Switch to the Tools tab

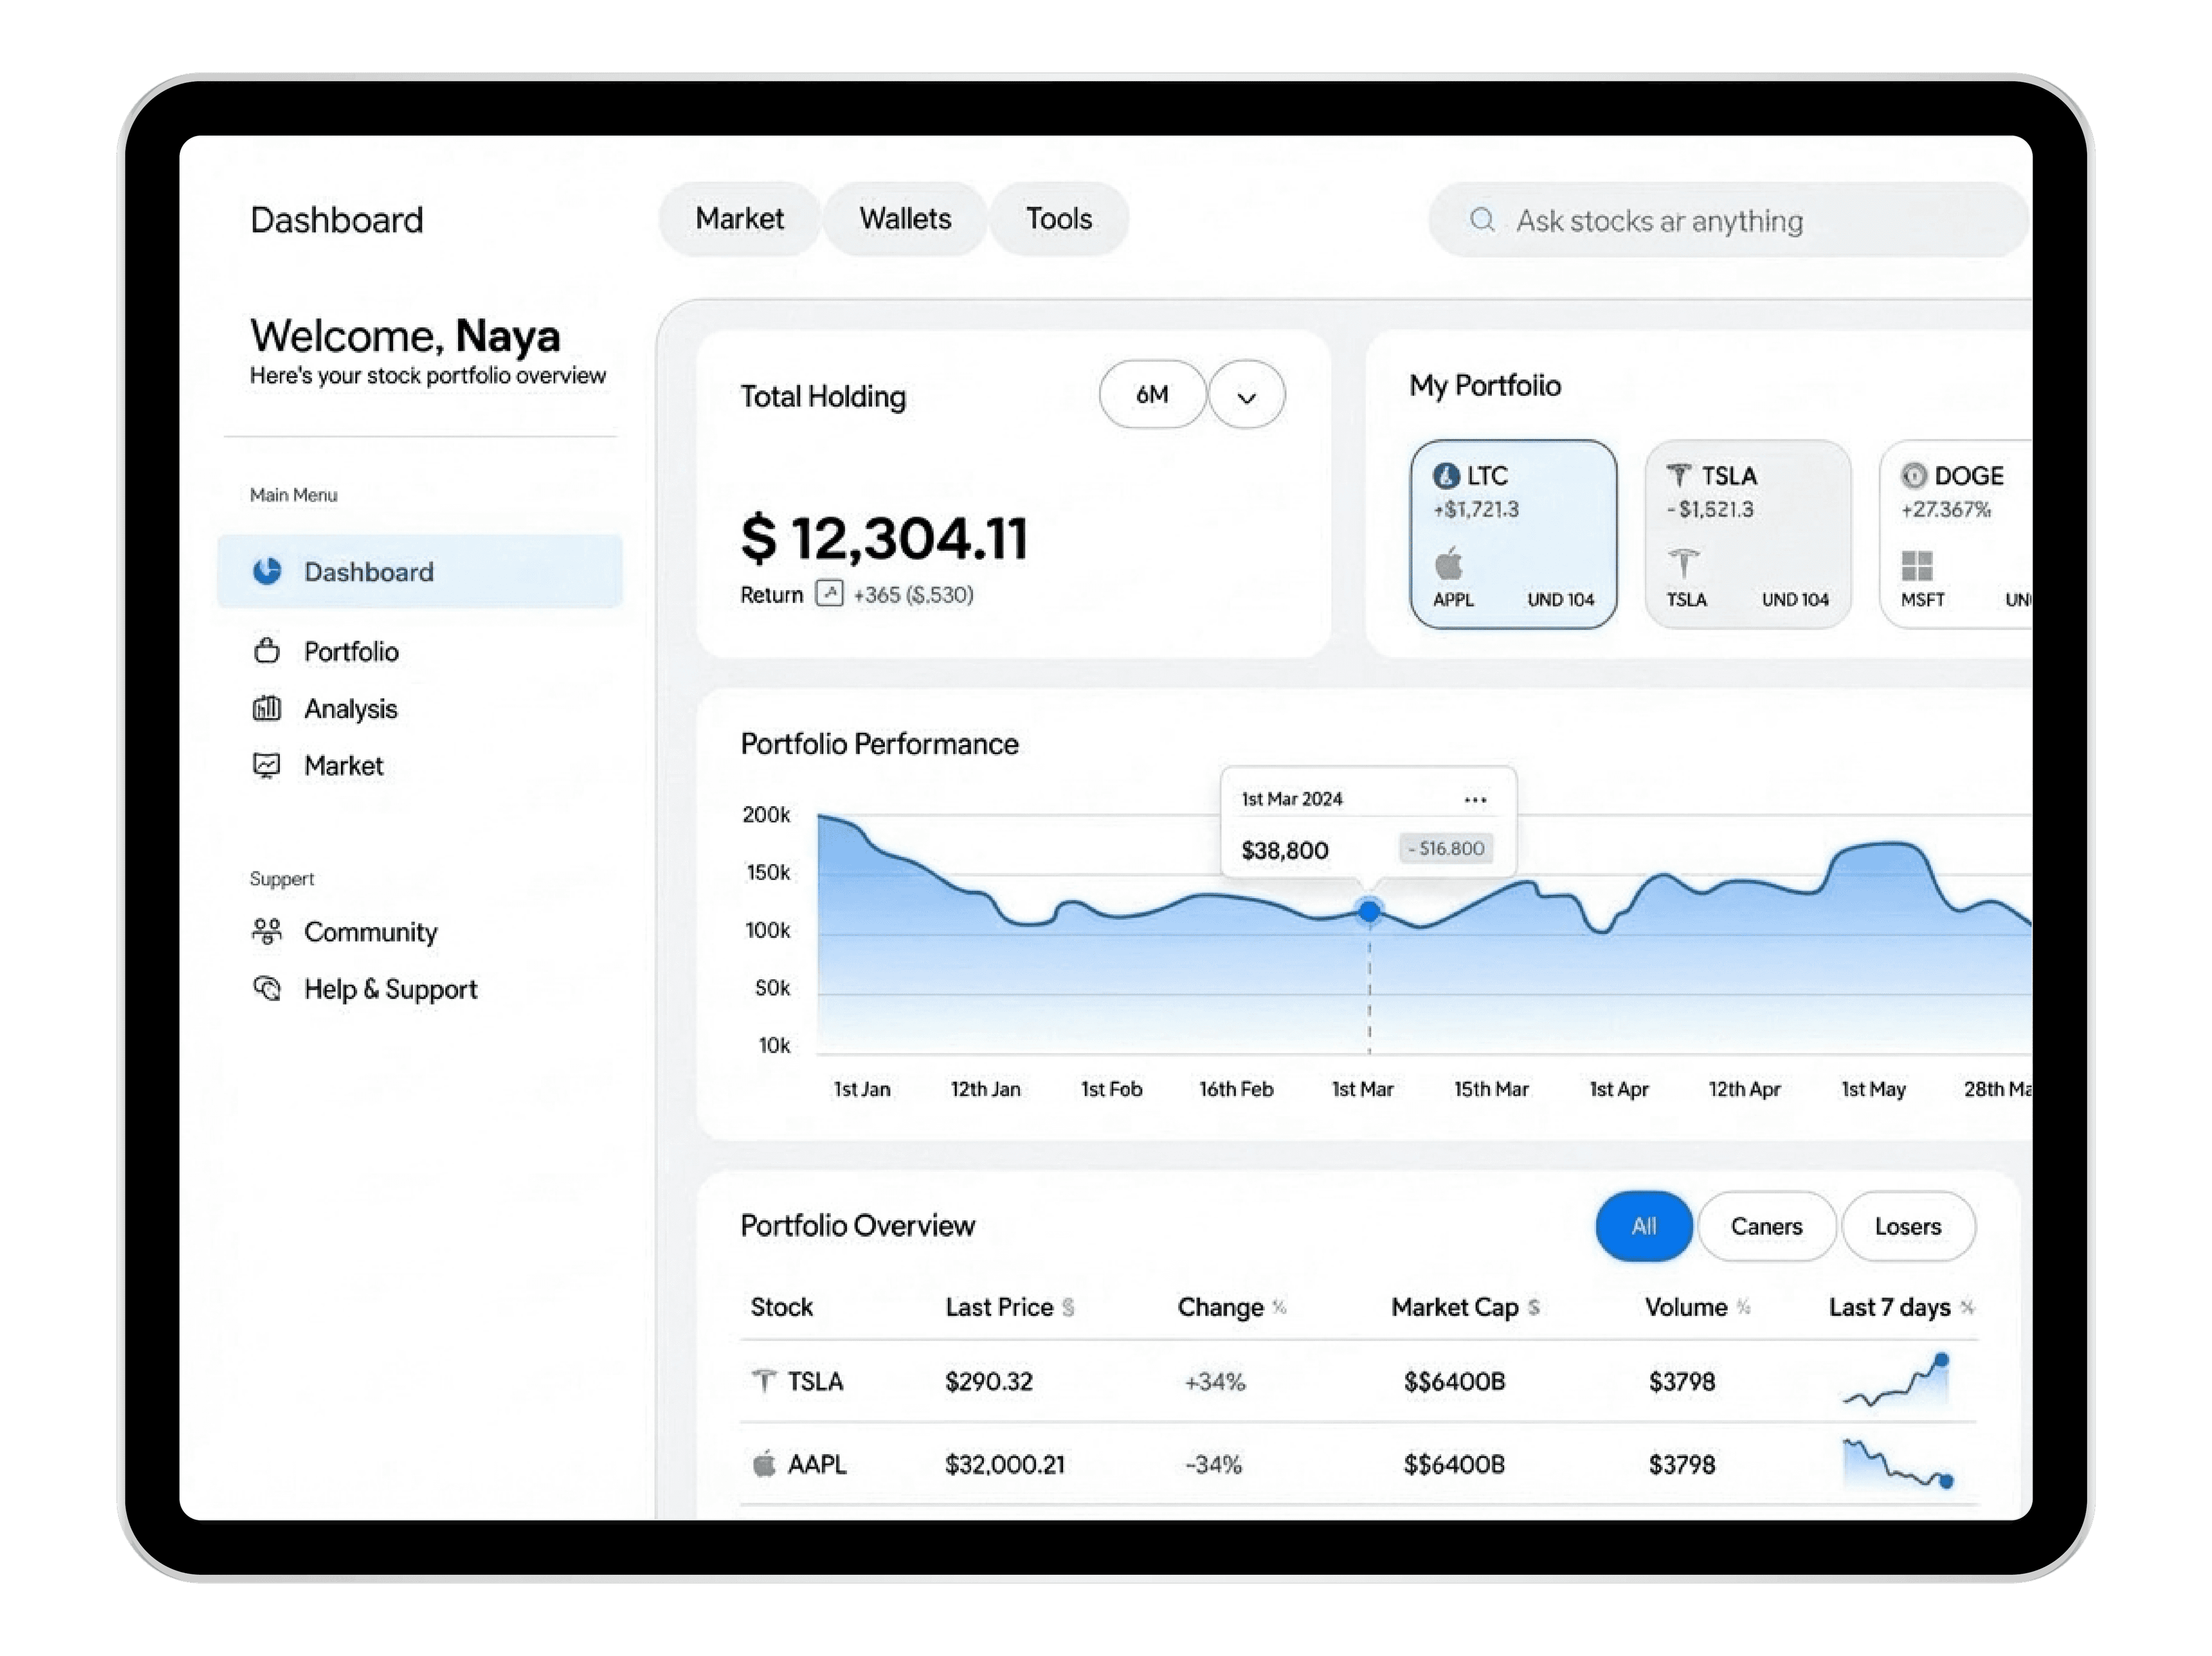[x=1059, y=219]
